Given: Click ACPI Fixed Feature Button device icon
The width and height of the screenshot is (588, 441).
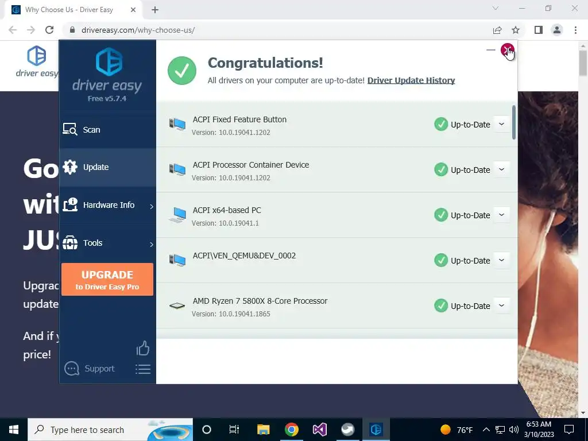Looking at the screenshot, I should 177,124.
